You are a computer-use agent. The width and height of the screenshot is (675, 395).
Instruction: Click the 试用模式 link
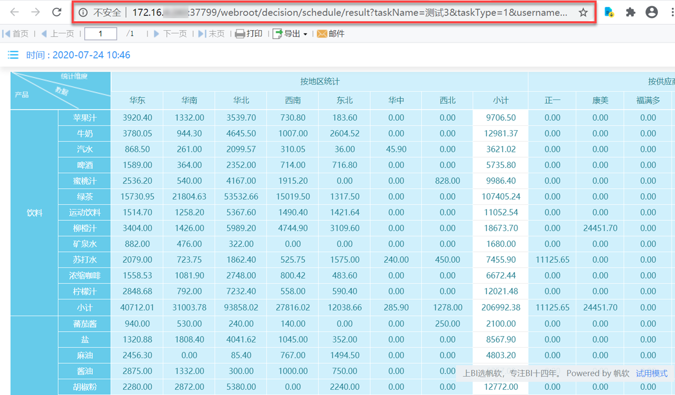(652, 373)
